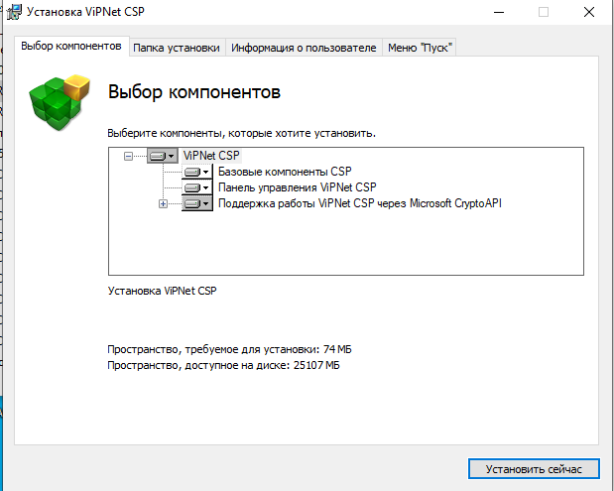
Task: Expand the Поддержка работы ViPNet CSP node
Action: coord(164,203)
